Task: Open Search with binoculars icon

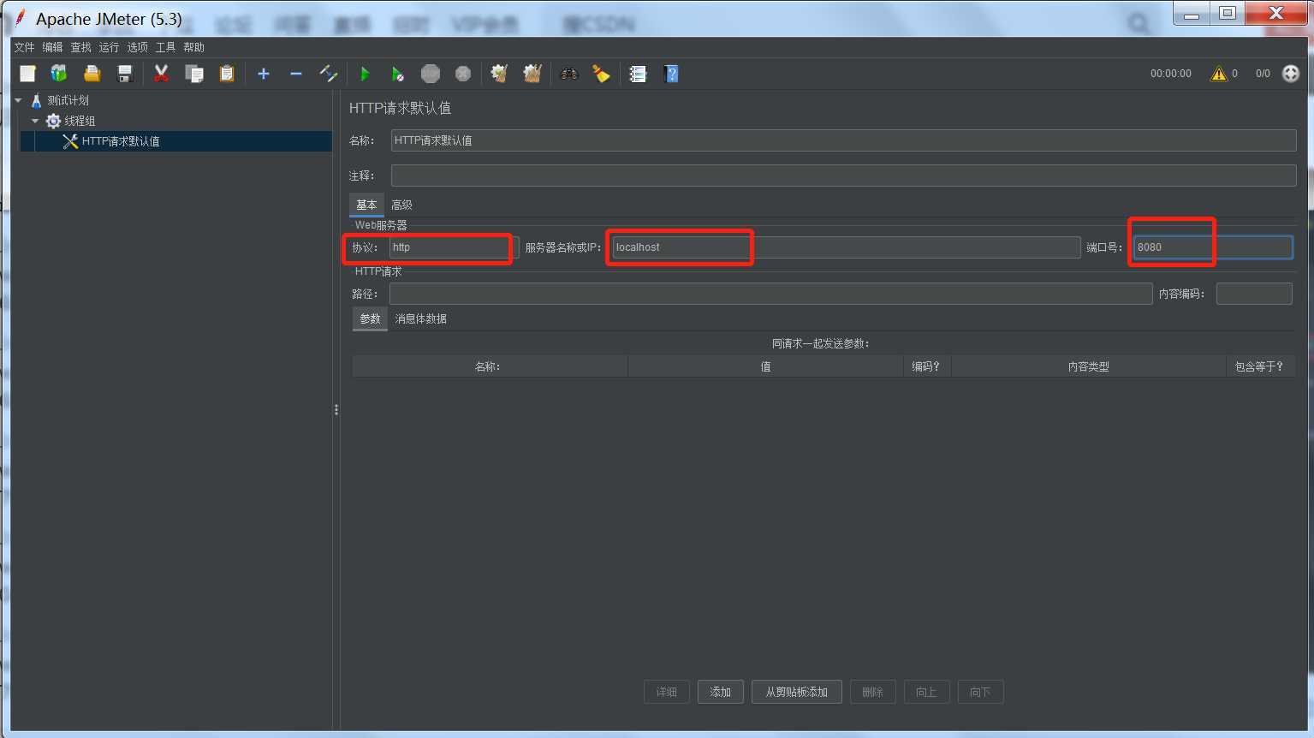Action: coord(569,74)
